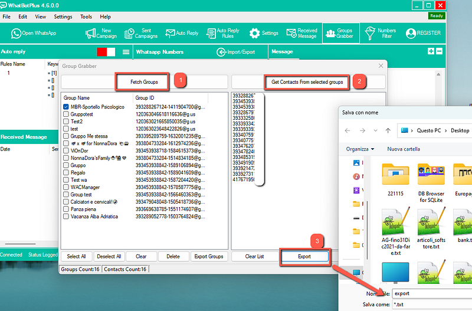Open the Salva come file type combo box
This screenshot has width=472, height=311.
click(x=432, y=305)
